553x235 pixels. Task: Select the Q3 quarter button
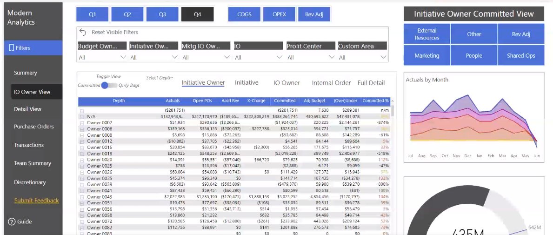tap(162, 14)
